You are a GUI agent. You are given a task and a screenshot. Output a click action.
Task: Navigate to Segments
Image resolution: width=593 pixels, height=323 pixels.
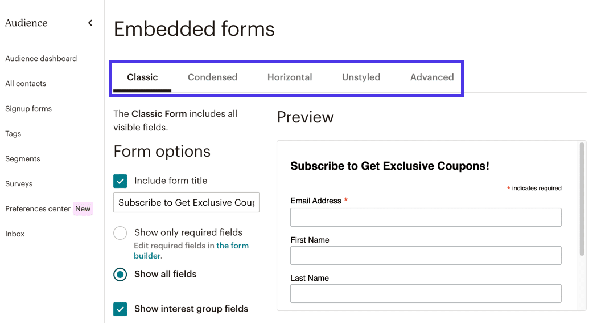[x=23, y=159]
